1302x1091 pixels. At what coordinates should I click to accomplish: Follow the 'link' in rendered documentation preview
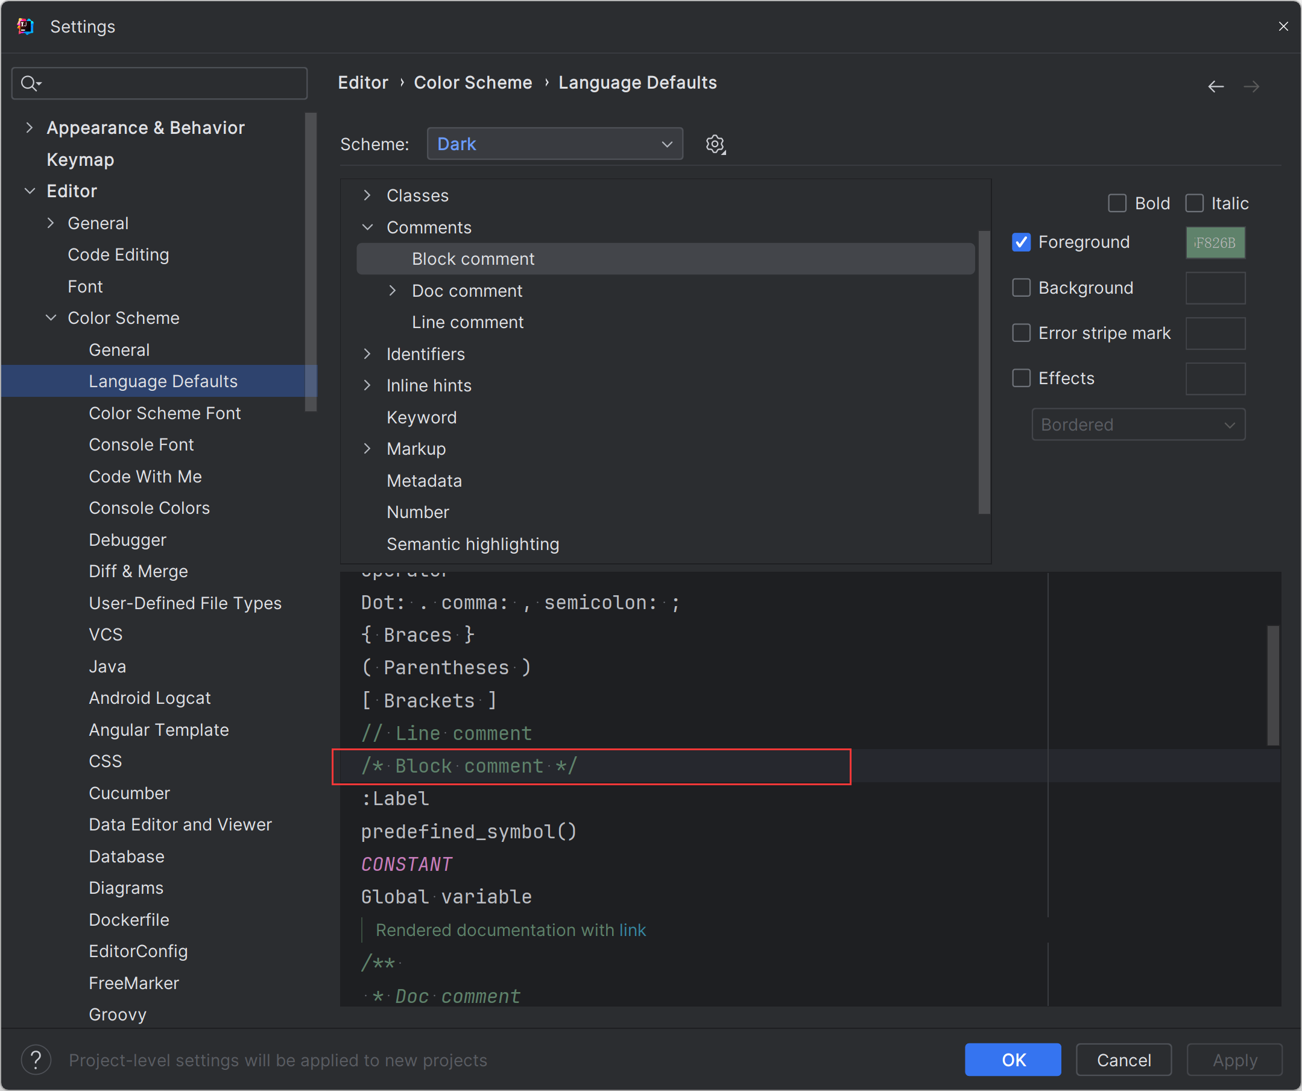click(x=633, y=930)
